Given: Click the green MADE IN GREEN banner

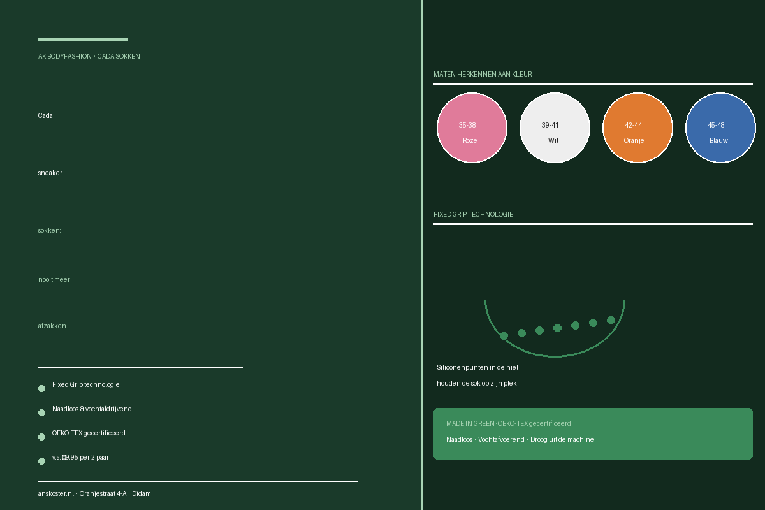Looking at the screenshot, I should point(593,433).
